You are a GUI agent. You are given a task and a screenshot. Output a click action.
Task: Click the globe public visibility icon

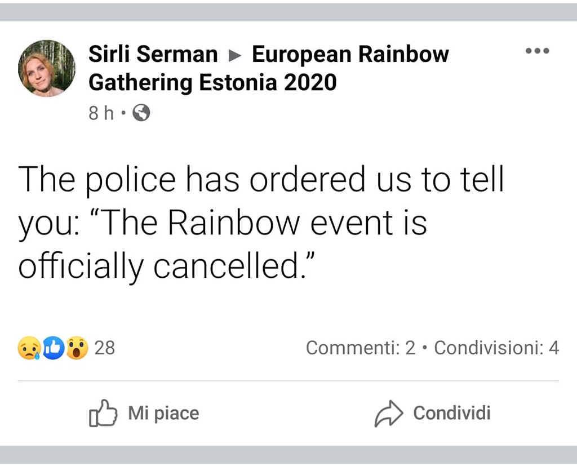(x=141, y=114)
